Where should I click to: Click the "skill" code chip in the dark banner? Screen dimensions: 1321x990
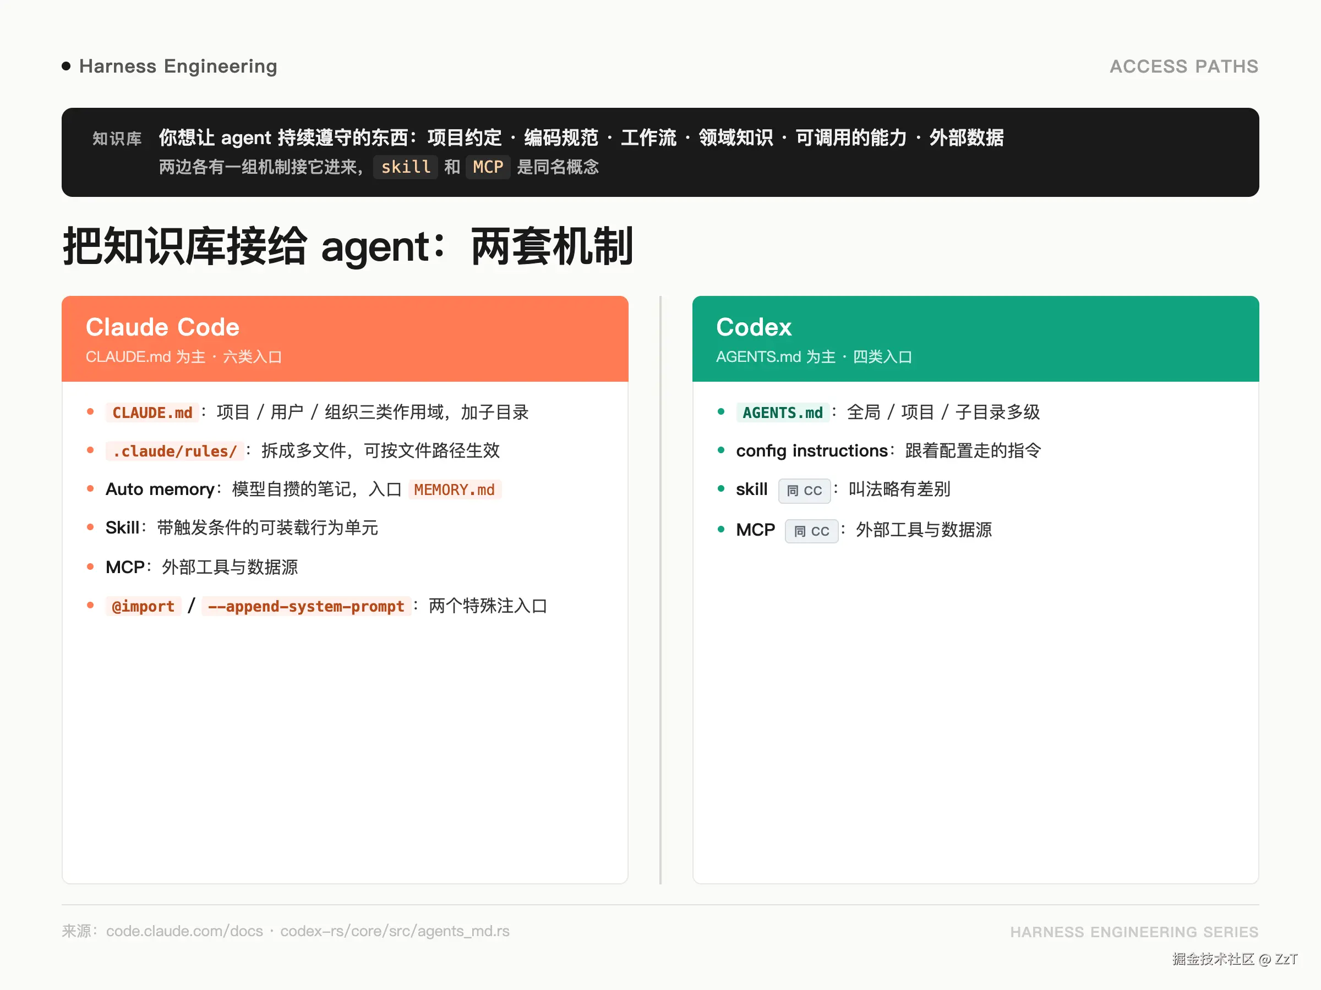click(x=406, y=167)
